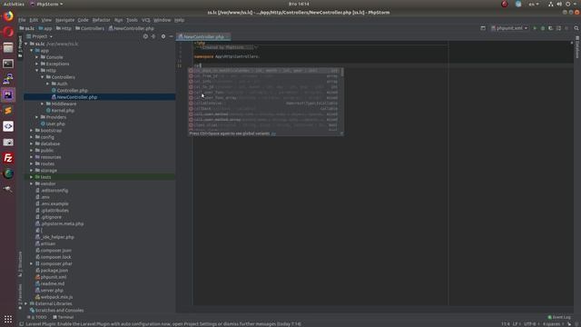
Task: Click the locate file target icon in Project panel
Action: tap(145, 36)
